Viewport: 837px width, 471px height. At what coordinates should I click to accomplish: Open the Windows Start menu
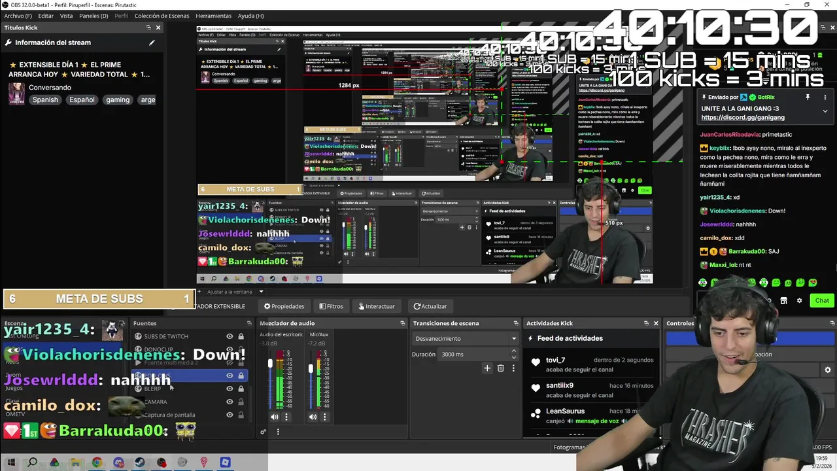(11, 462)
